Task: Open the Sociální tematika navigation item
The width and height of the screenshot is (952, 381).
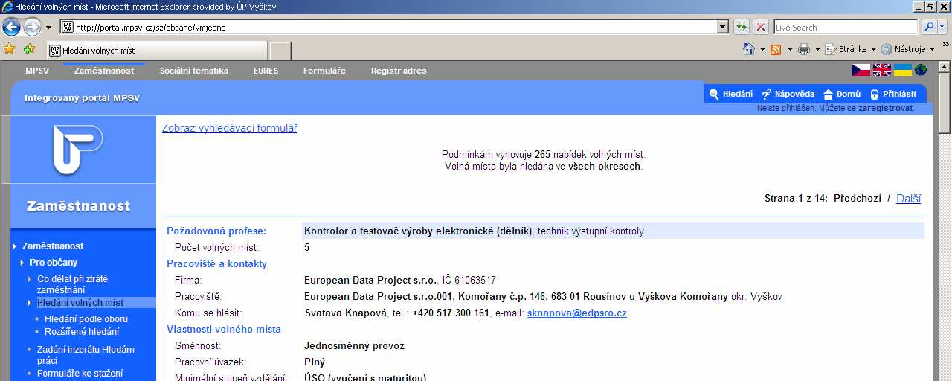Action: [x=194, y=71]
